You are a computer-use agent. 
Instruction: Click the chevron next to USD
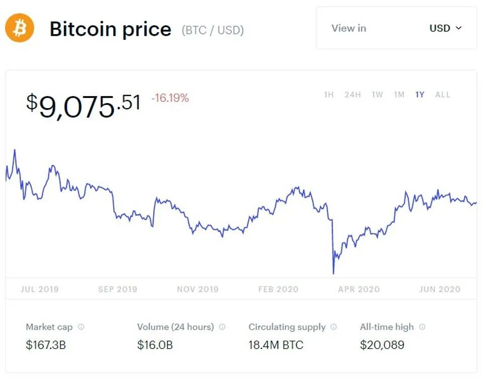pos(458,28)
